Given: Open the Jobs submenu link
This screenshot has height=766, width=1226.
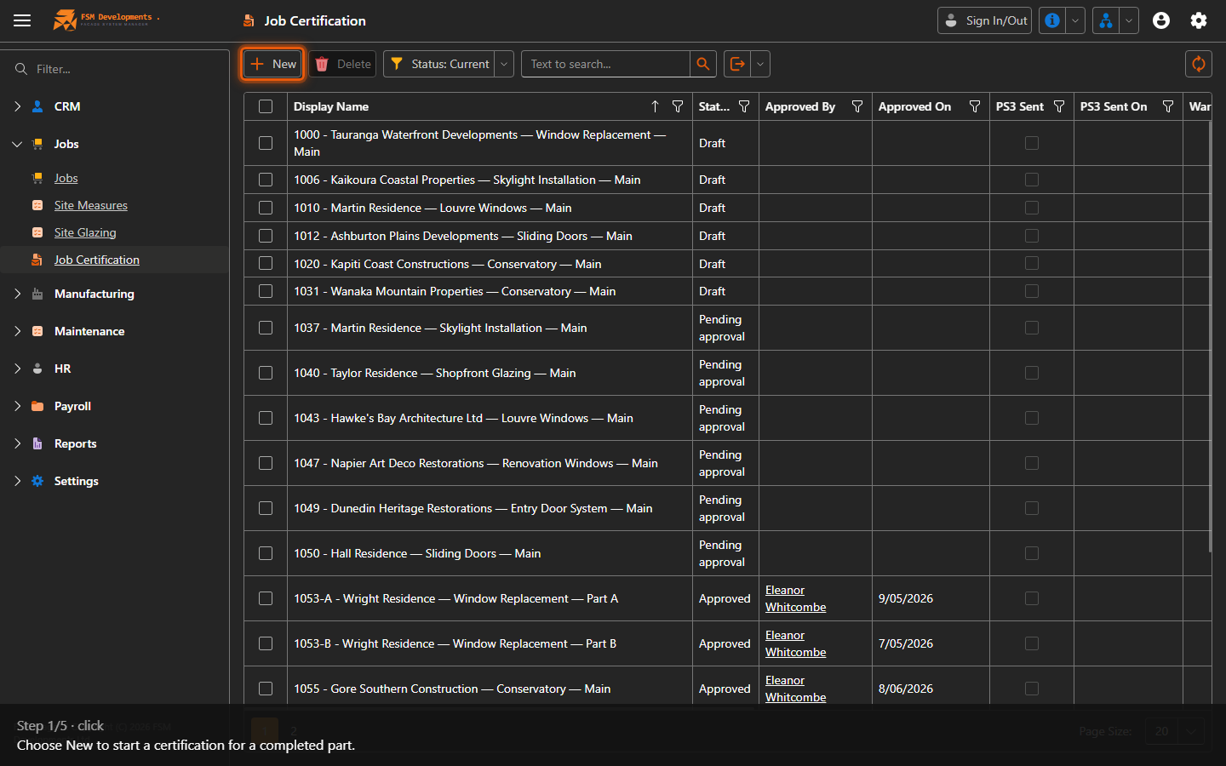Looking at the screenshot, I should pos(66,178).
